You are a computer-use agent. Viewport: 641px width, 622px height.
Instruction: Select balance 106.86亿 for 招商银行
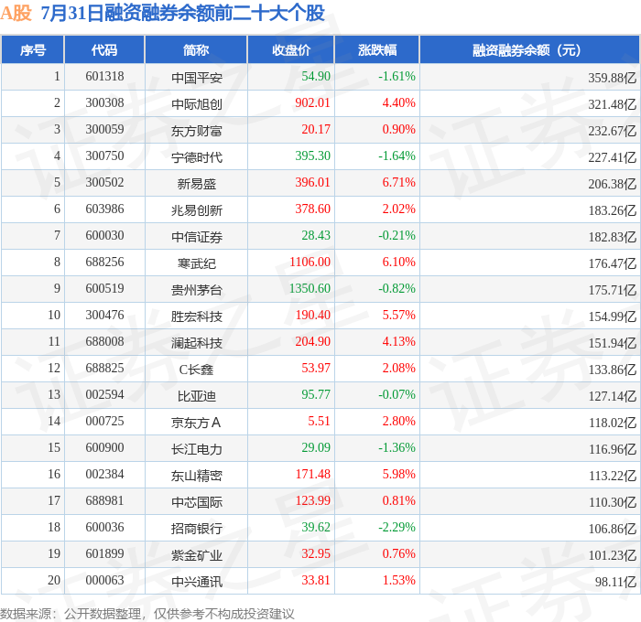[x=613, y=529]
